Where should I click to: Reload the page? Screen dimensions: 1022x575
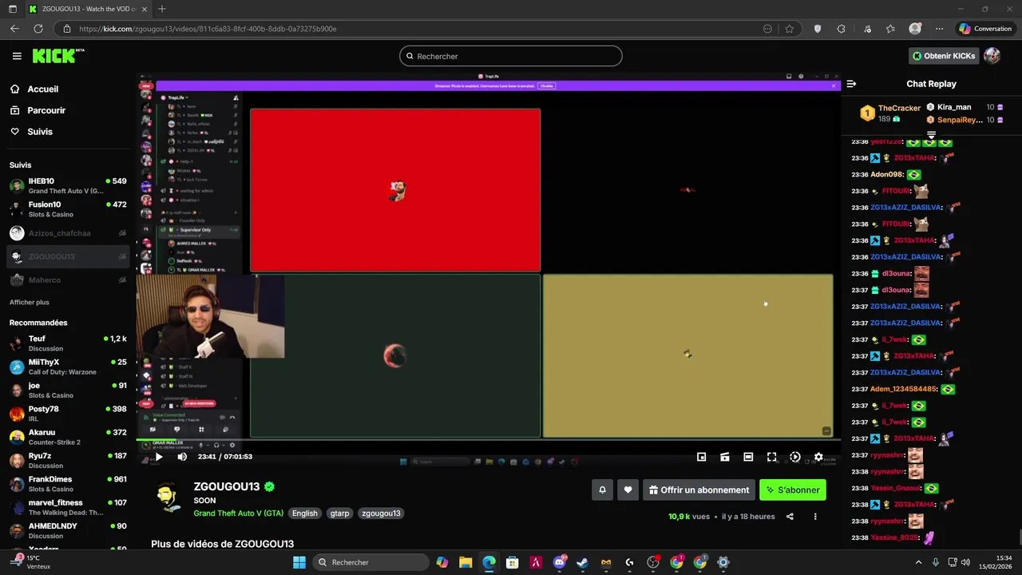tap(38, 29)
